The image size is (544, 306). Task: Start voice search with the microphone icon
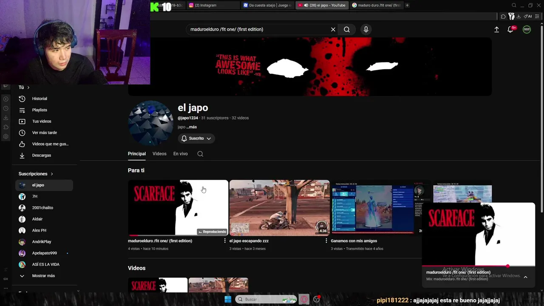click(366, 29)
